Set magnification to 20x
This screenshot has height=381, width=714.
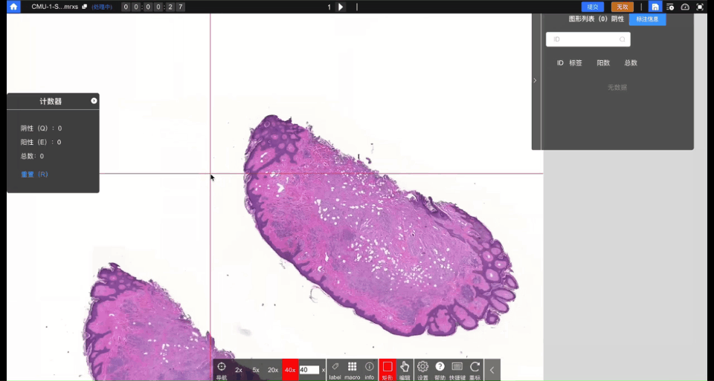273,370
